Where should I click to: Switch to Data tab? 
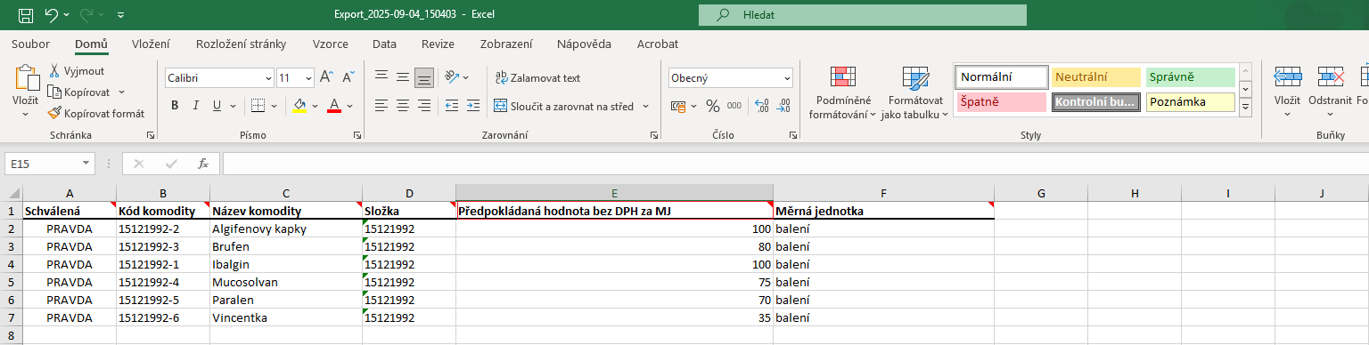pyautogui.click(x=384, y=44)
